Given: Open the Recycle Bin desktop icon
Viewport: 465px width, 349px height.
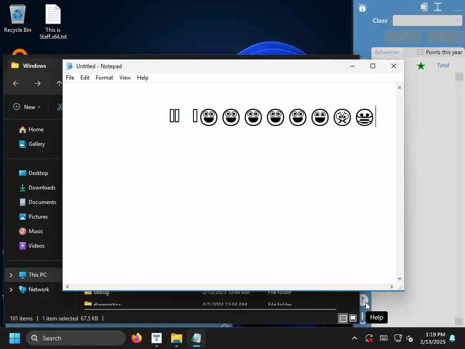Looking at the screenshot, I should pos(18,19).
